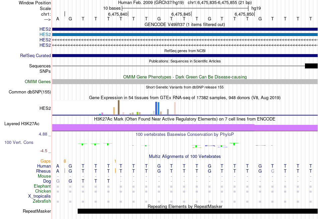Select the X_tropicalis alignment row label
This screenshot has height=219, width=318.
pyautogui.click(x=39, y=196)
